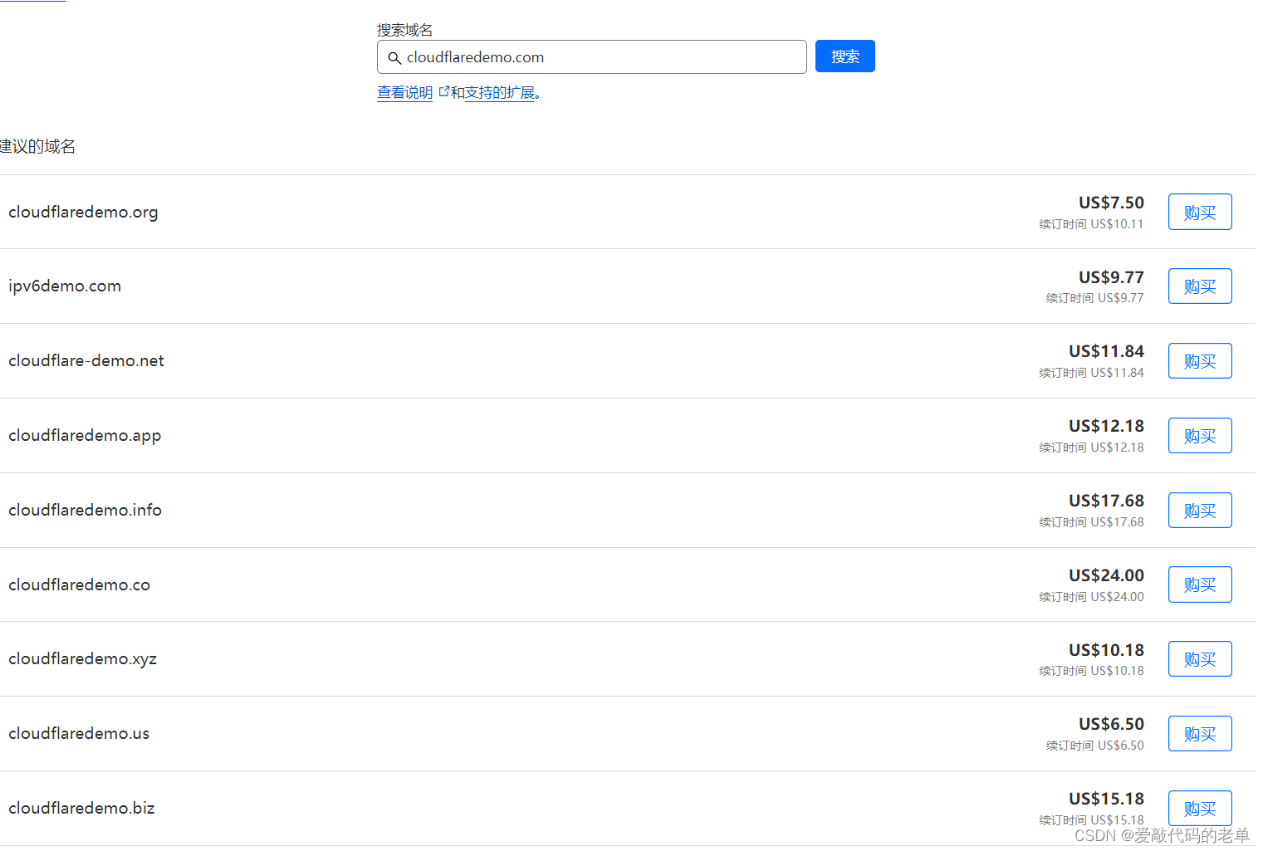The height and width of the screenshot is (851, 1263).
Task: Select the ipv6demo.com domain name
Action: point(65,286)
